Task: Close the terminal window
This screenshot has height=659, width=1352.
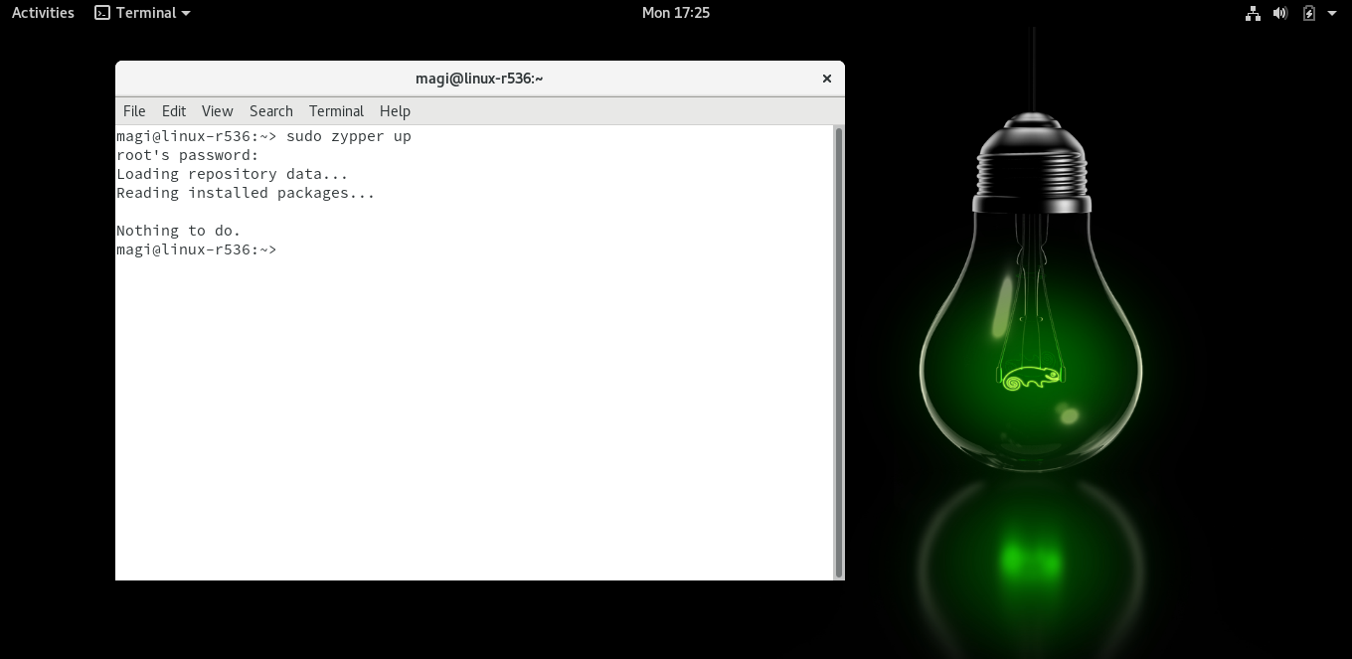Action: click(826, 79)
